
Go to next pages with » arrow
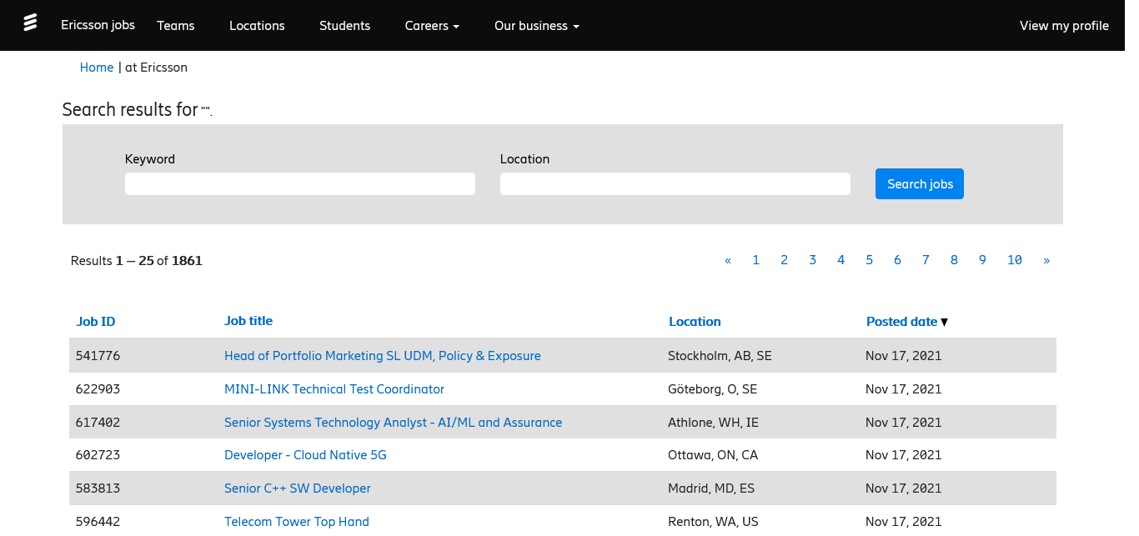coord(1046,260)
